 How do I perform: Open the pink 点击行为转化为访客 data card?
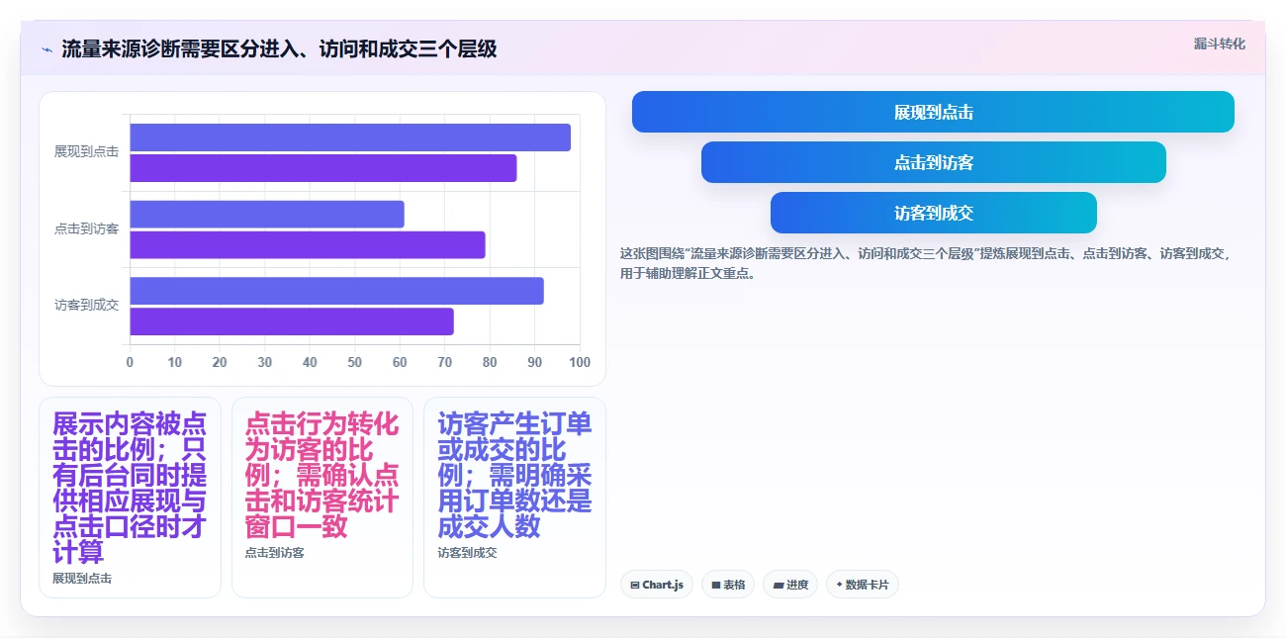[x=322, y=498]
